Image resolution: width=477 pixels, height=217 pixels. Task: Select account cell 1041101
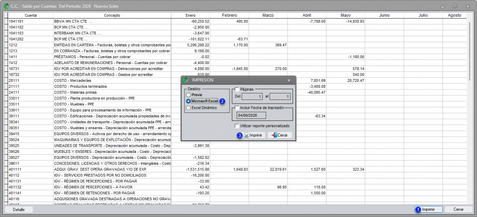coord(31,21)
